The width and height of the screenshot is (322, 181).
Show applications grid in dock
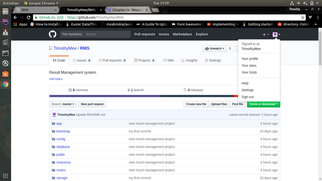pyautogui.click(x=6, y=176)
